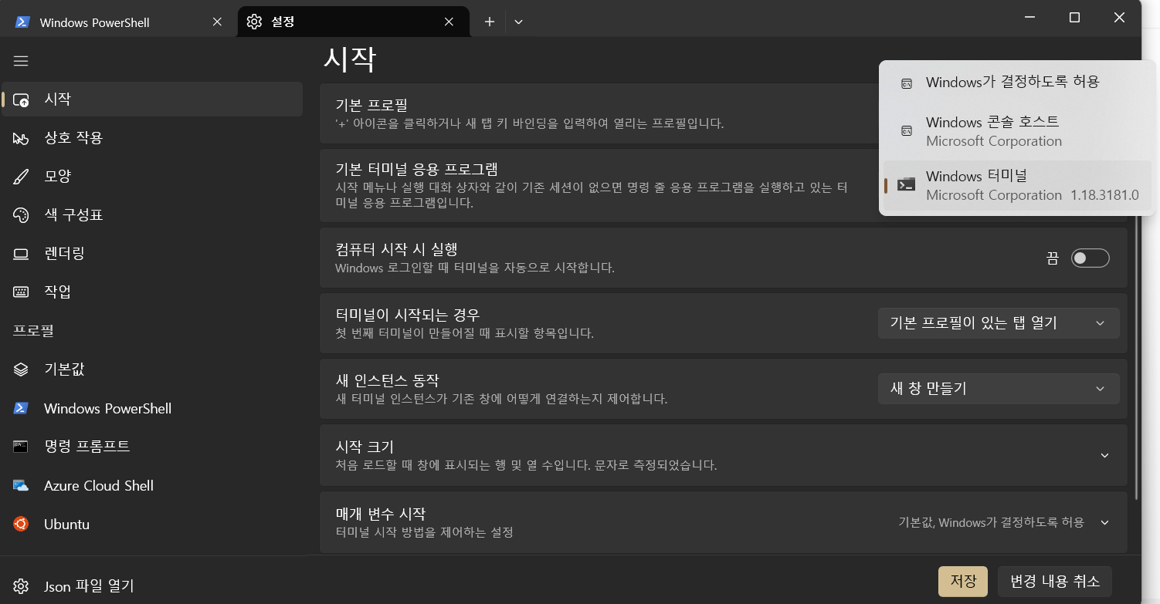Click the 변경 내용 취소 button
Viewport: 1160px width, 604px height.
click(x=1055, y=582)
